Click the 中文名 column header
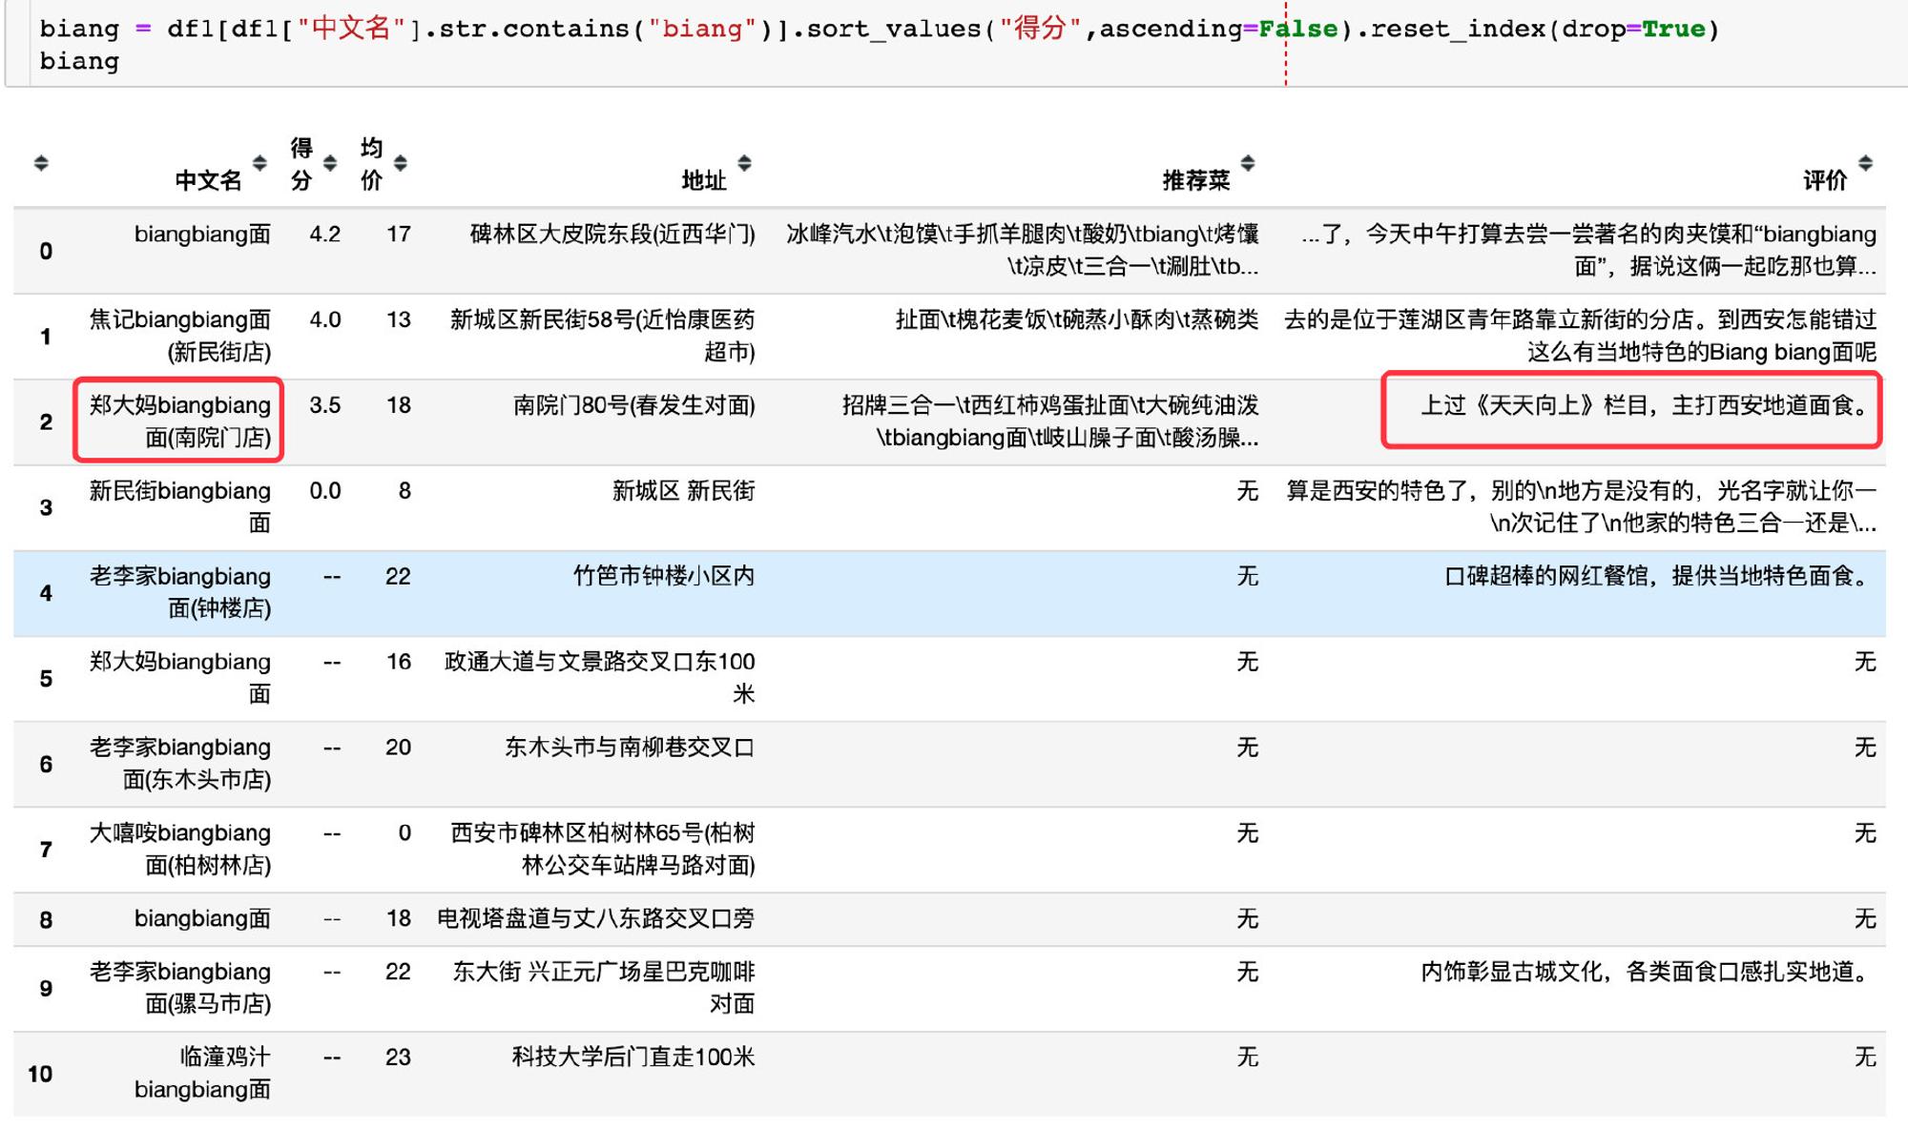The height and width of the screenshot is (1129, 1908). pos(208,180)
